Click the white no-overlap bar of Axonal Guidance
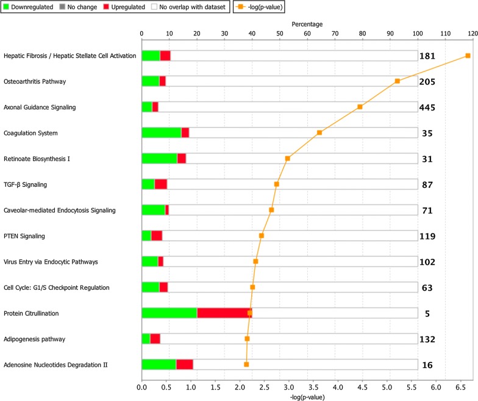This screenshot has height=401, width=478. 288,107
